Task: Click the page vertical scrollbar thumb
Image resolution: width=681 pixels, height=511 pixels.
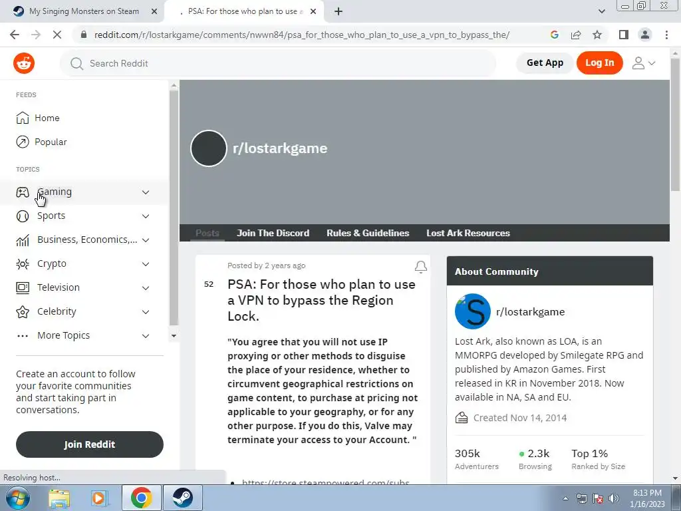Action: (675, 124)
